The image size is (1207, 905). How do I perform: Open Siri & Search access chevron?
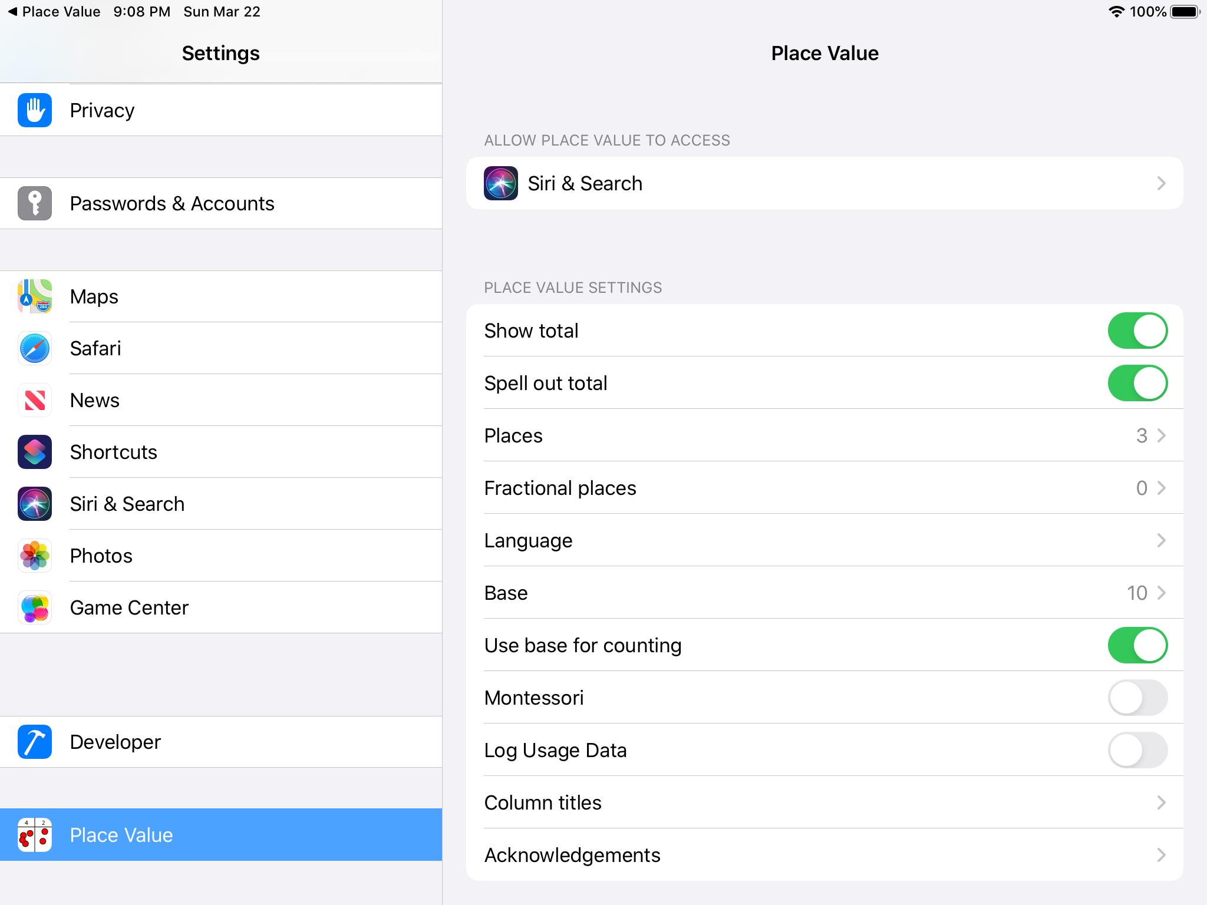(x=1161, y=183)
